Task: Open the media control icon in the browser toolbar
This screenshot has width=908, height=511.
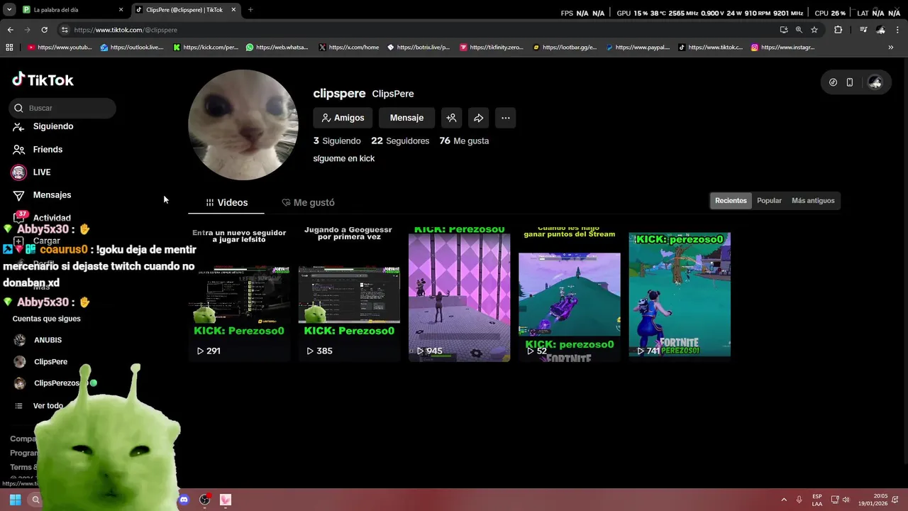Action: point(863,30)
